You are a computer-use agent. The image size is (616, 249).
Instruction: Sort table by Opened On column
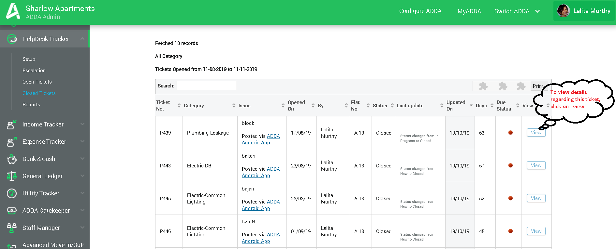313,106
